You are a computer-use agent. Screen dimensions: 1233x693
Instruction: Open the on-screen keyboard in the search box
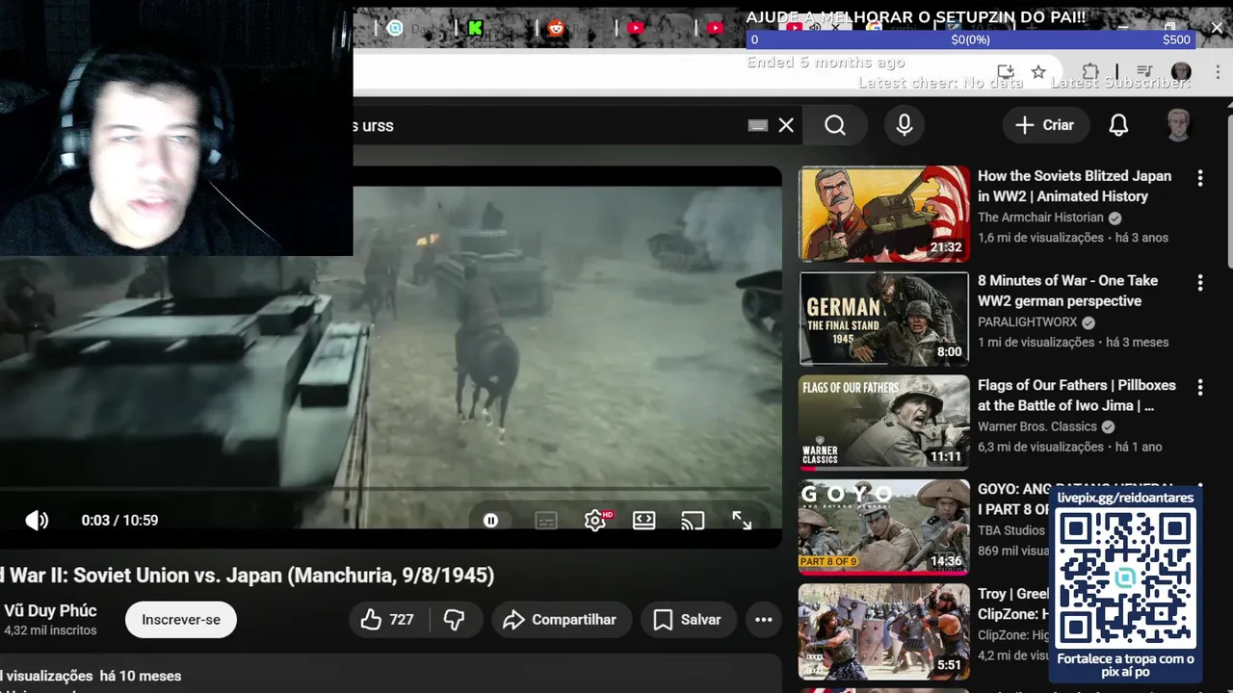coord(758,125)
